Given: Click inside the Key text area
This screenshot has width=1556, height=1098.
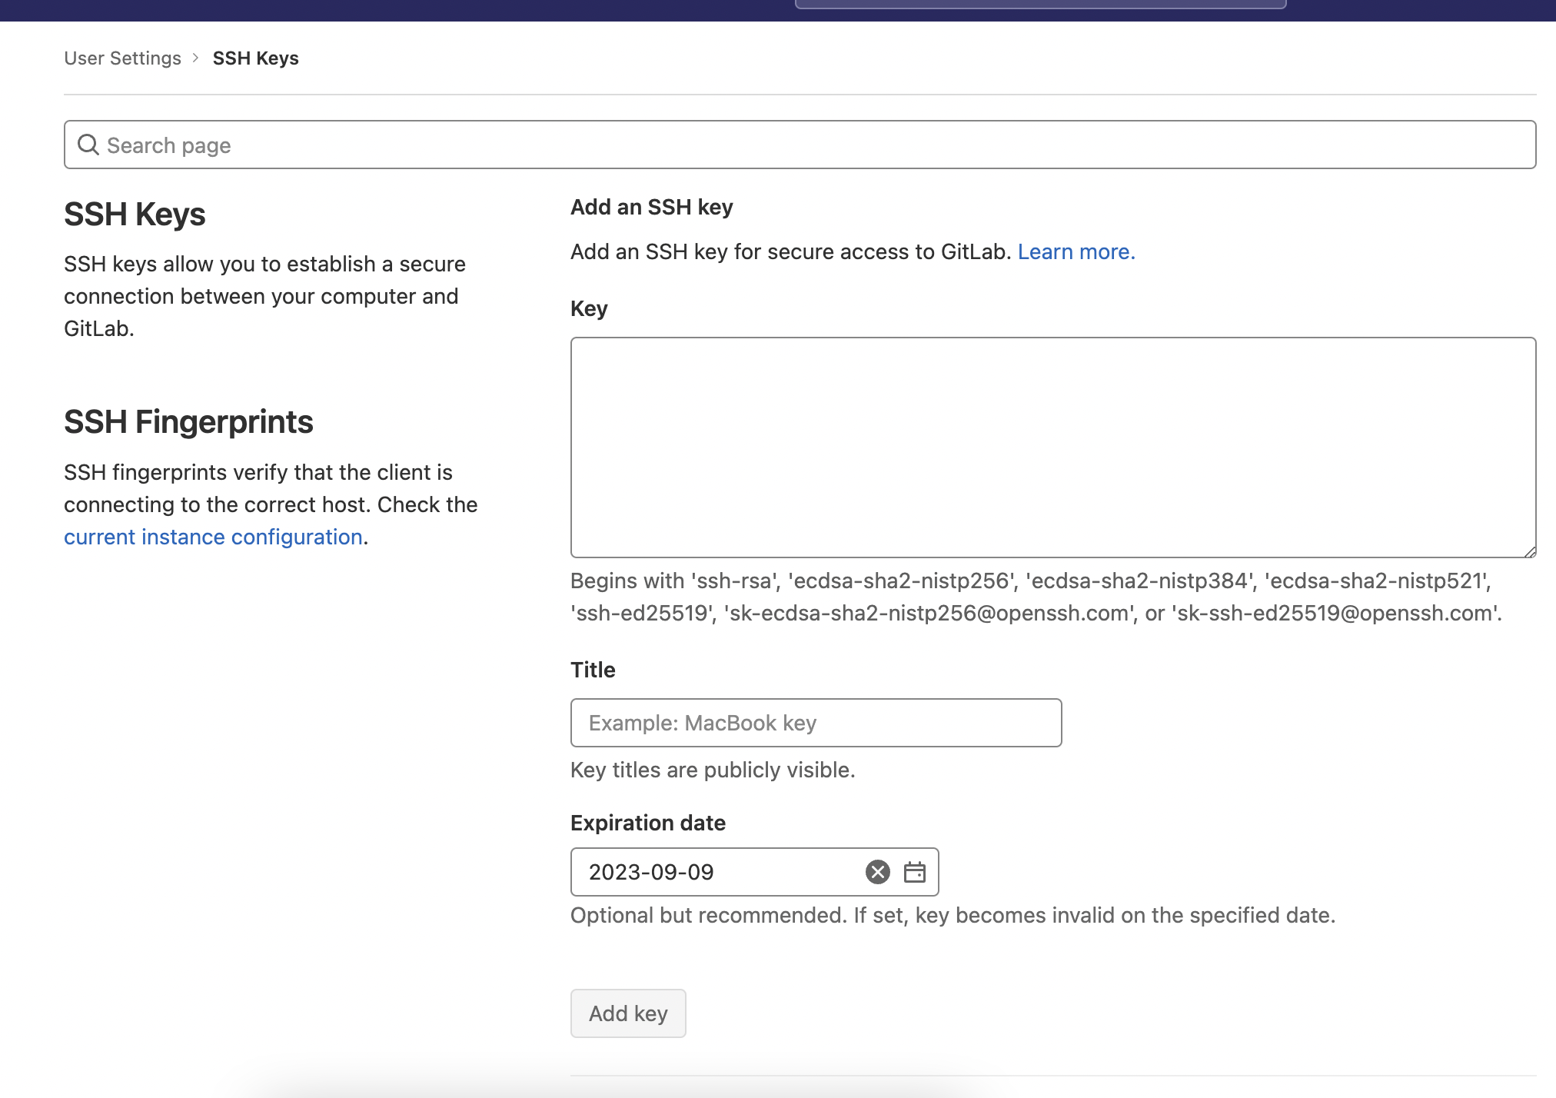Looking at the screenshot, I should pyautogui.click(x=1052, y=447).
